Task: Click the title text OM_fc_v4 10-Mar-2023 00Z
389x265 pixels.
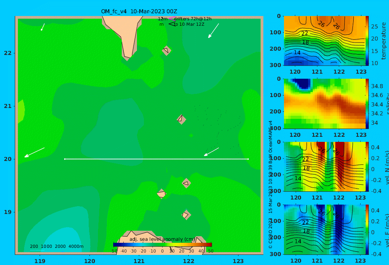Action: [x=139, y=11]
